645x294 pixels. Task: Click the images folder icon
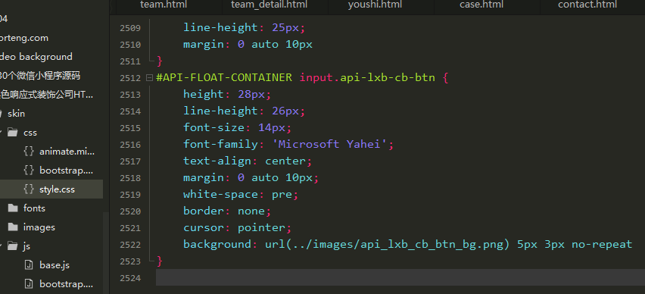pos(13,227)
